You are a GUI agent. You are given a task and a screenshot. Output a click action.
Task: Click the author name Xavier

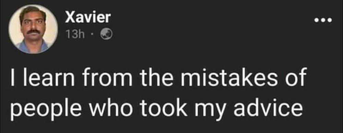[x=87, y=17]
